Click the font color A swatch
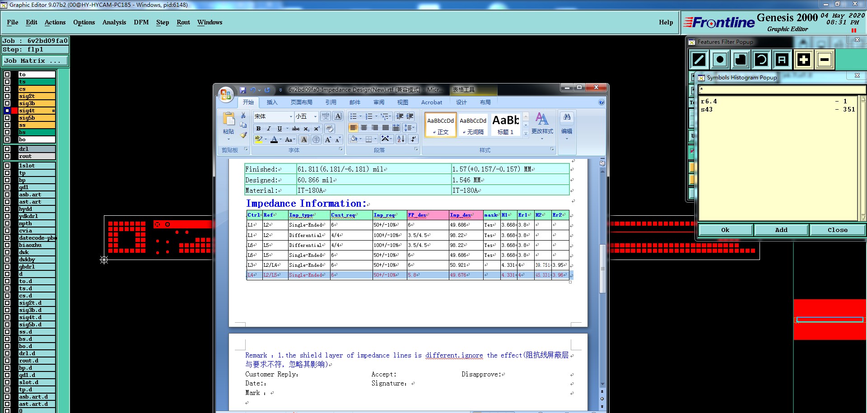 (274, 139)
